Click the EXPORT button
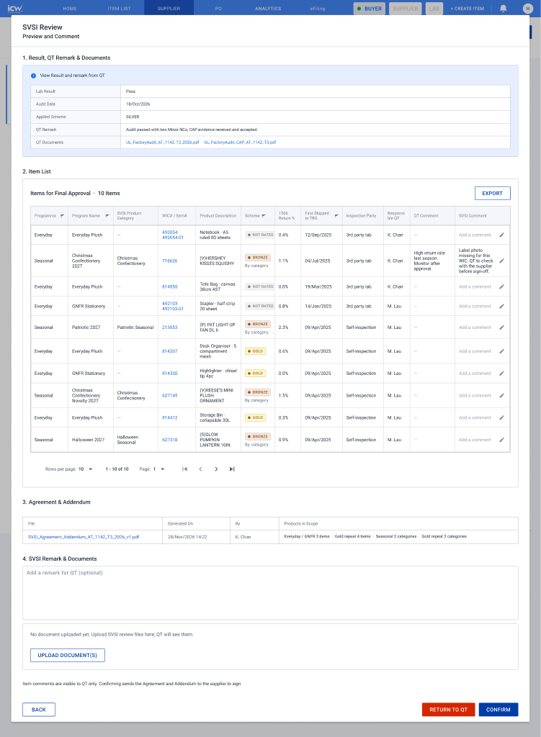 [493, 193]
